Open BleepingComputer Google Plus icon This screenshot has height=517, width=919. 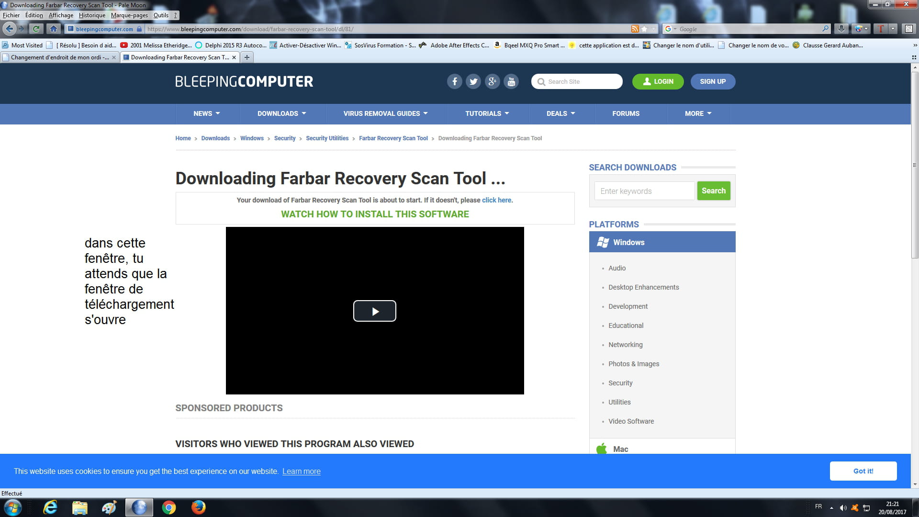[492, 81]
